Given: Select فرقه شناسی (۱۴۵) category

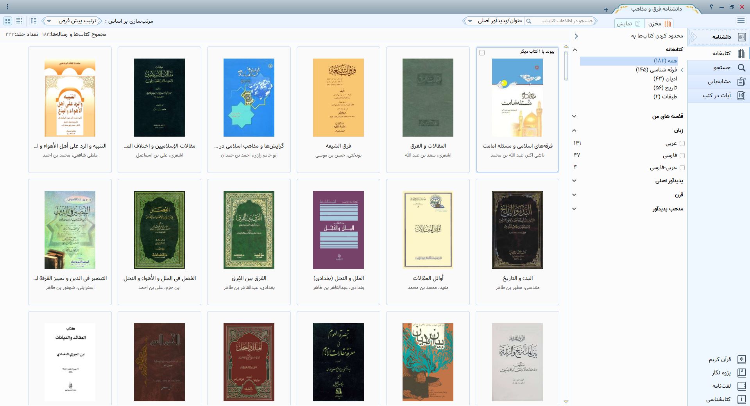Looking at the screenshot, I should pyautogui.click(x=656, y=70).
